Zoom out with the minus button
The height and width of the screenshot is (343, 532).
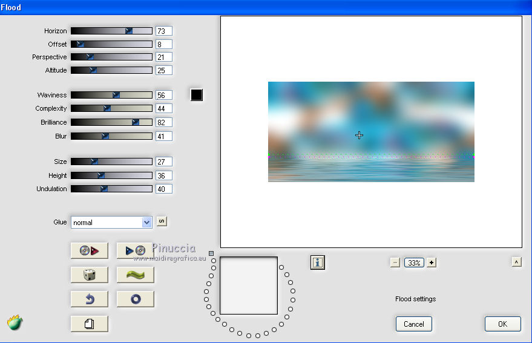(x=395, y=263)
